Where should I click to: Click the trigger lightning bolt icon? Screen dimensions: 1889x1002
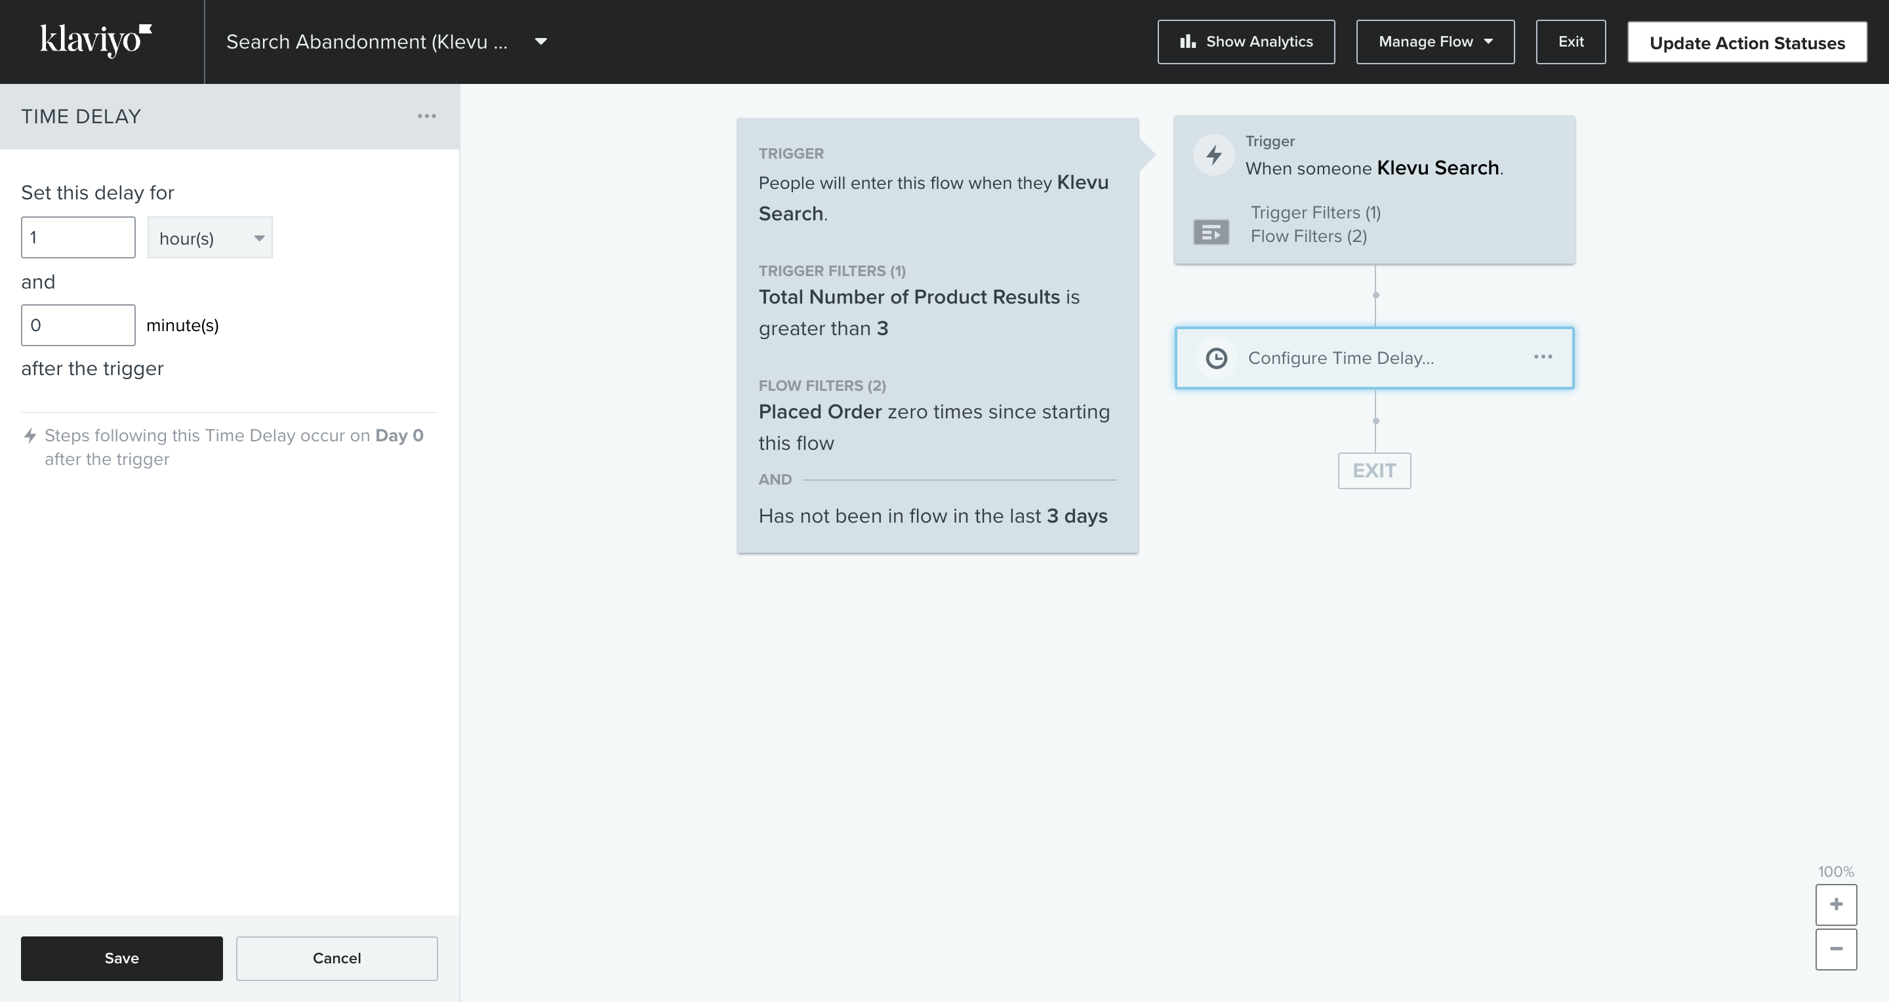1213,155
